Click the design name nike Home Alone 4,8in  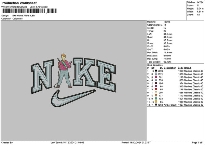(x=24, y=16)
